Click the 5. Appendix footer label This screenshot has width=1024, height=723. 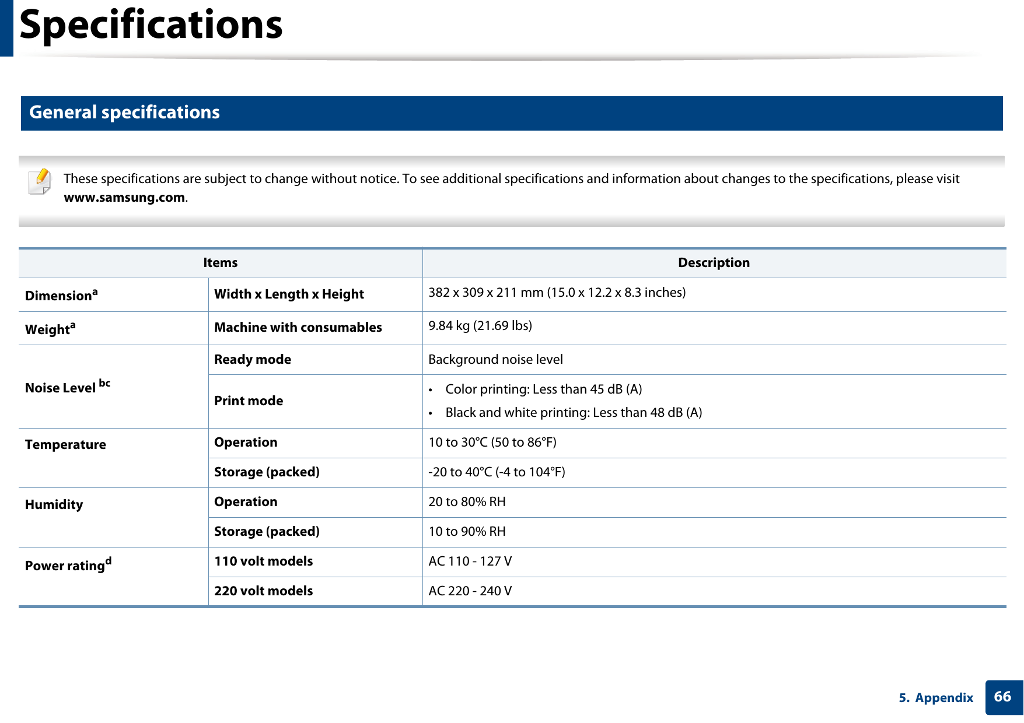point(936,698)
